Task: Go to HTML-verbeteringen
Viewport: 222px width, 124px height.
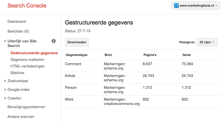Action: coord(27,66)
